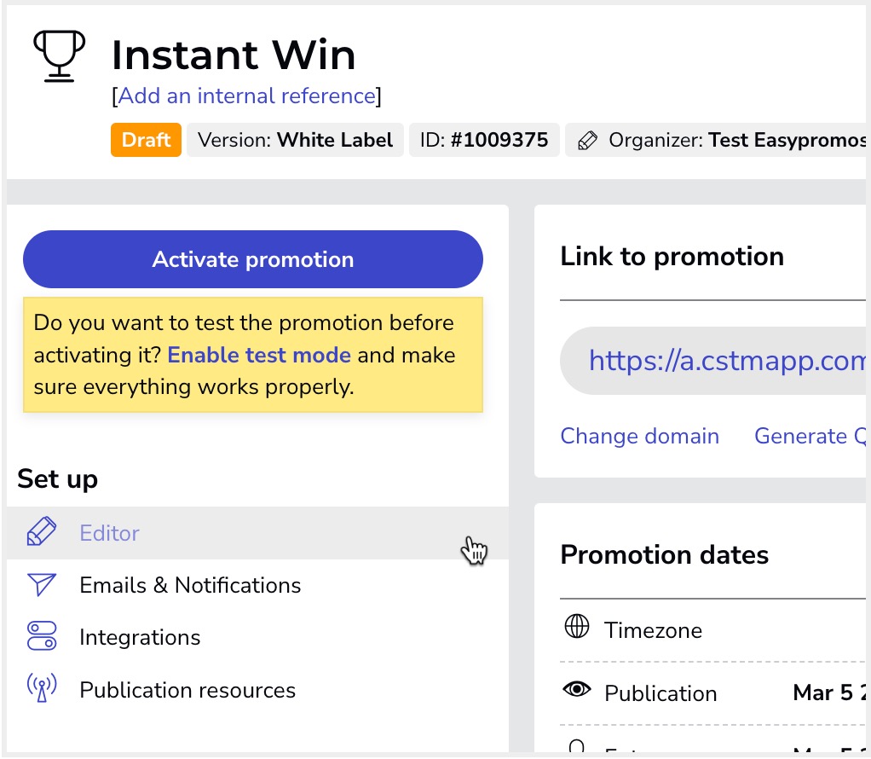Open the Integrations menu item

(140, 637)
